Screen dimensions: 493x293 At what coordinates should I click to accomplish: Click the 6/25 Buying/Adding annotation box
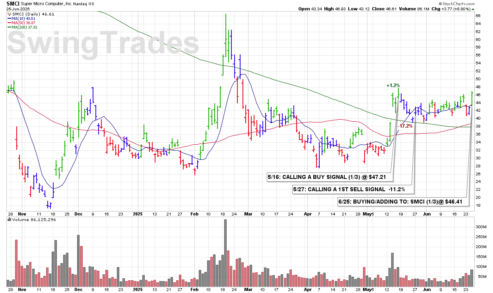coord(401,202)
